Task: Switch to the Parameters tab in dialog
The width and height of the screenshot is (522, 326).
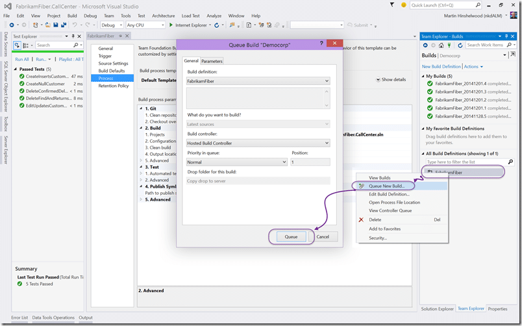Action: [212, 61]
